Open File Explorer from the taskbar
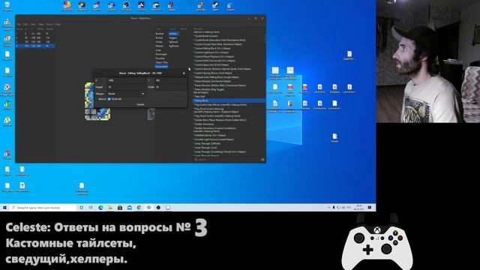 click(110, 208)
